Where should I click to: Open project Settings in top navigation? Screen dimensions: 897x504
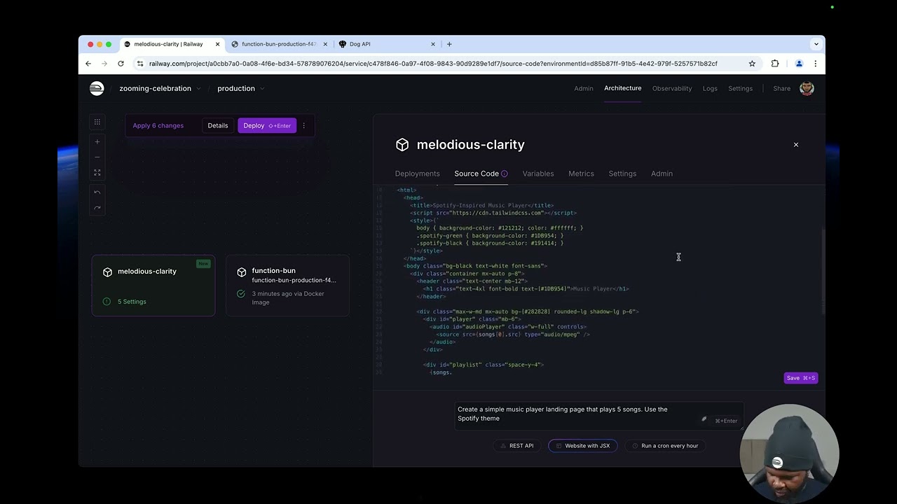(x=740, y=89)
